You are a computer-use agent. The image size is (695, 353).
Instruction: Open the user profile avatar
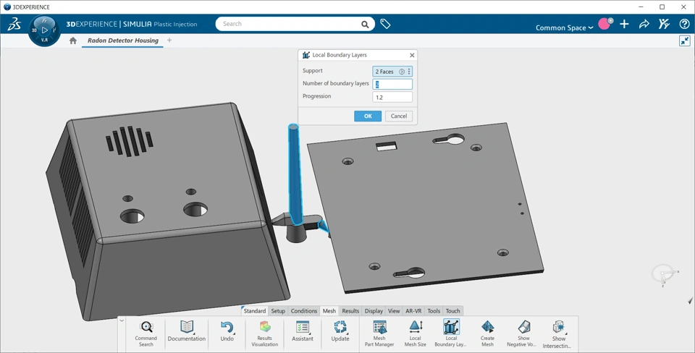coord(605,23)
